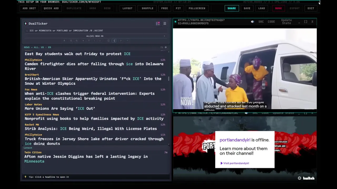
Task: Open headline about East Bay students walkout
Action: click(78, 54)
